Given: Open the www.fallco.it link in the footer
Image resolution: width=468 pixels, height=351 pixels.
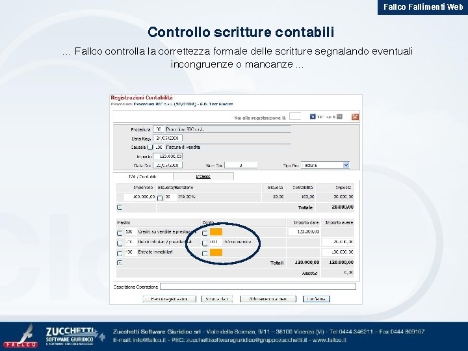Looking at the screenshot, I should pos(330,340).
